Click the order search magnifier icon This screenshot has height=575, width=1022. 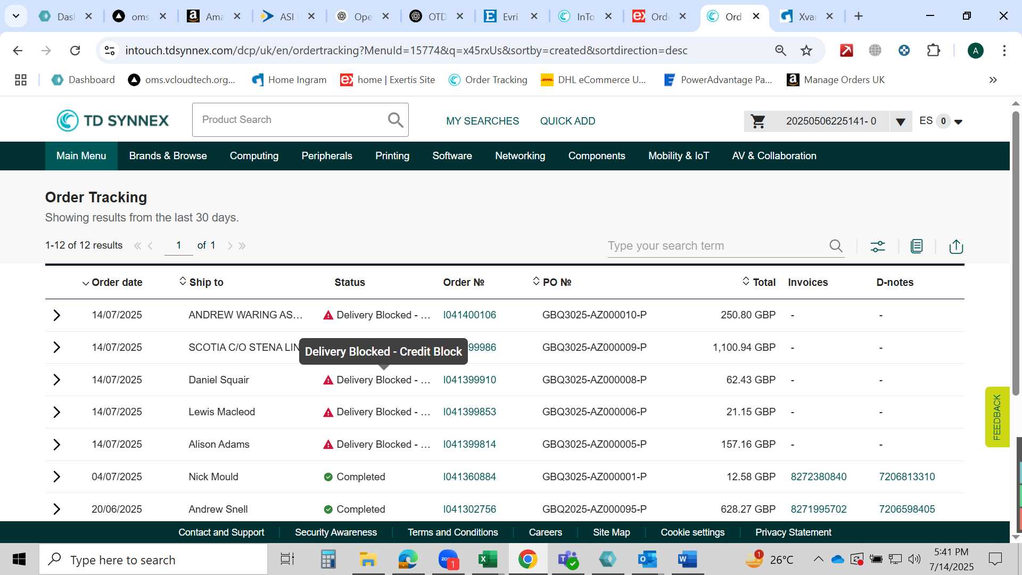point(836,246)
